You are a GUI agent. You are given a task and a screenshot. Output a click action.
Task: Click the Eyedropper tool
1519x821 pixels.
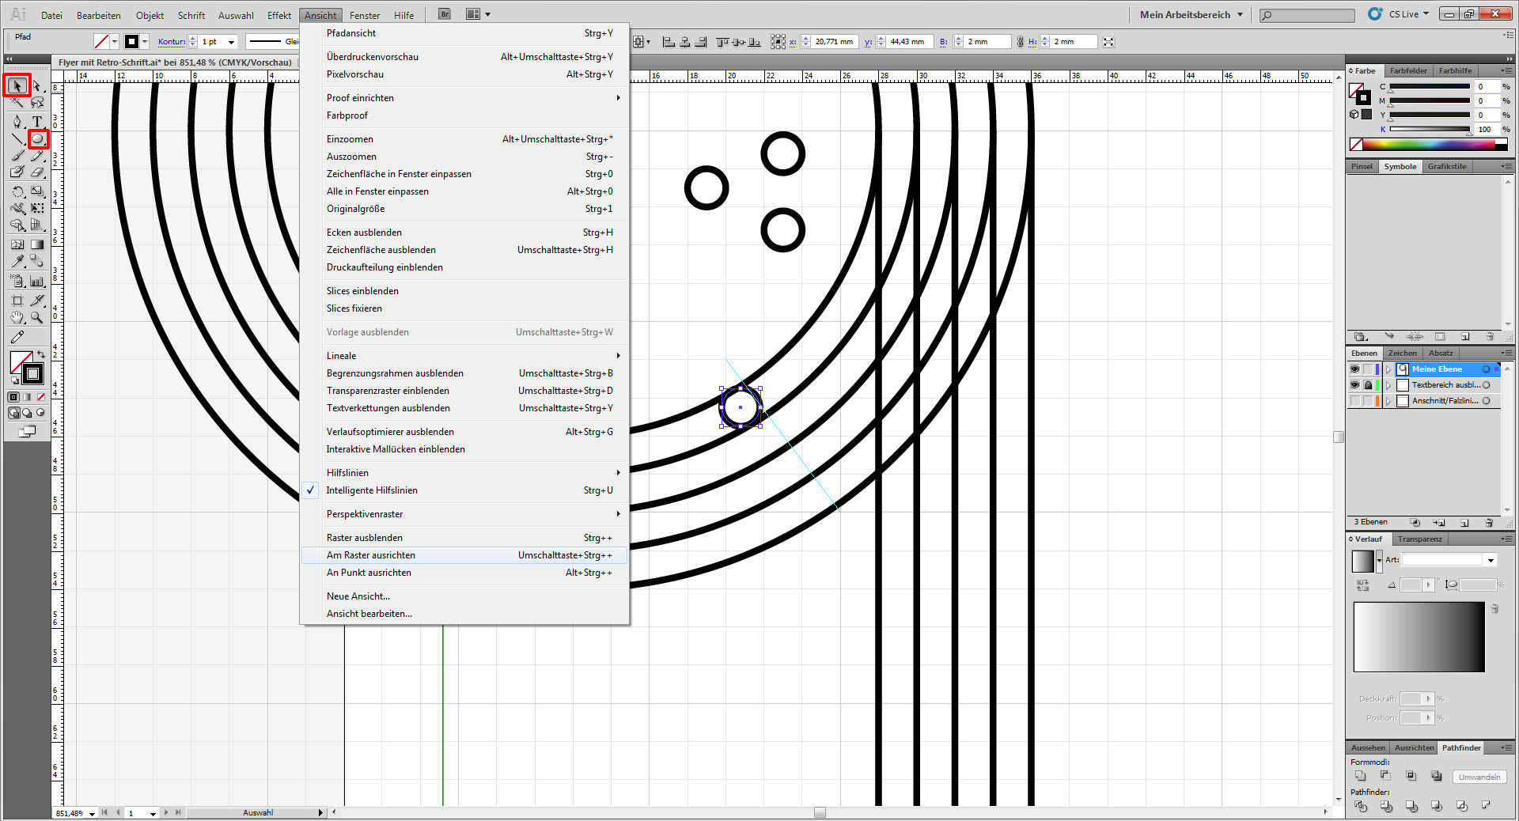pos(17,260)
